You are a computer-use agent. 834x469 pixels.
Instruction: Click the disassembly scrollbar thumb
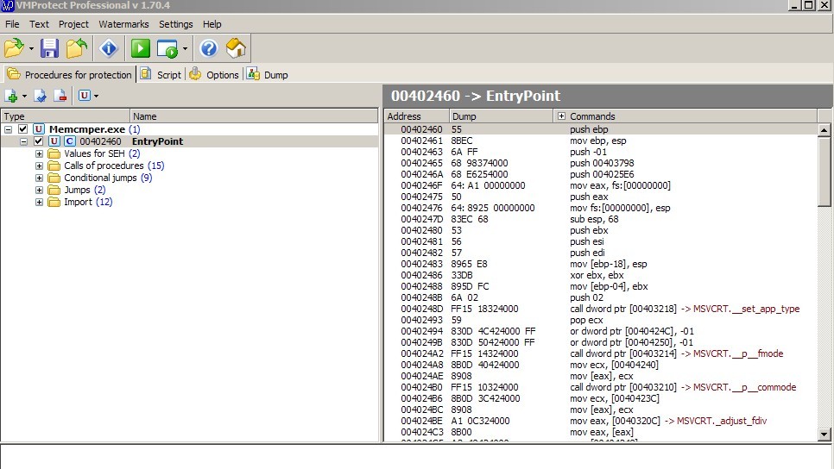click(x=824, y=171)
